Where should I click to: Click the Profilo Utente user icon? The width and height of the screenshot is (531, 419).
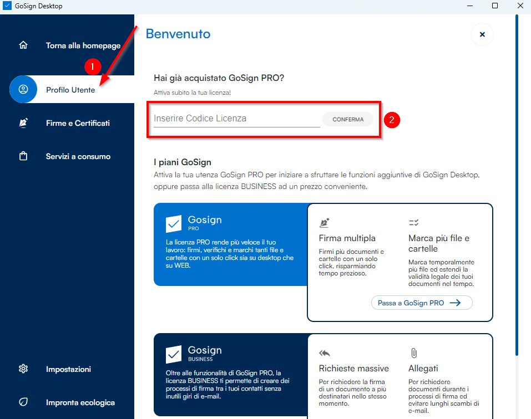point(23,89)
